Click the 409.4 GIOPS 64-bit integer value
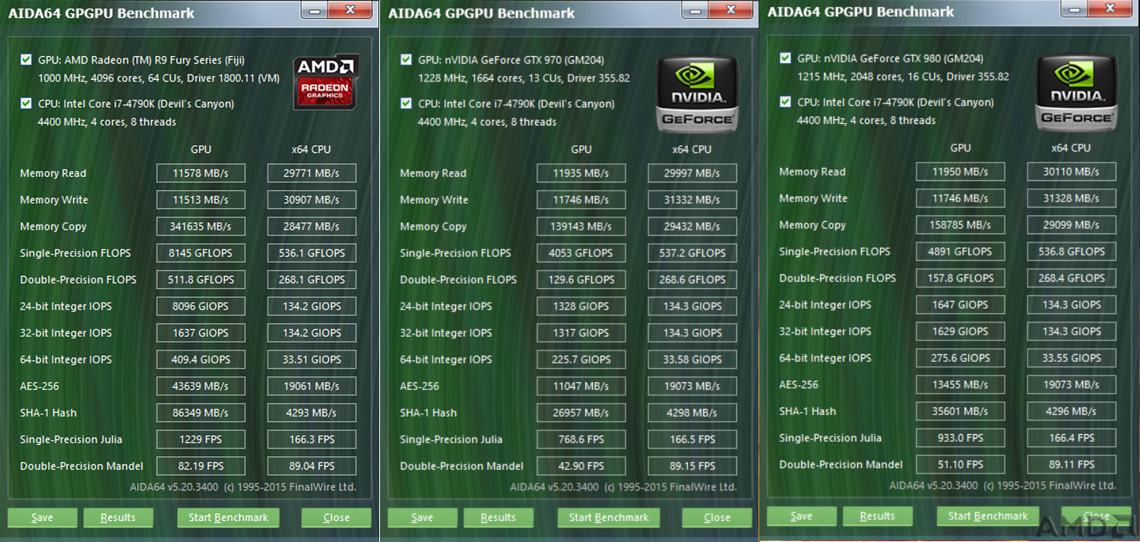This screenshot has height=542, width=1140. pos(201,360)
